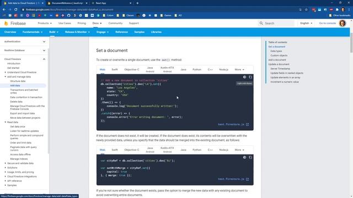The width and height of the screenshot is (353, 198).
Task: Open the Community page
Action: pyautogui.click(x=115, y=23)
